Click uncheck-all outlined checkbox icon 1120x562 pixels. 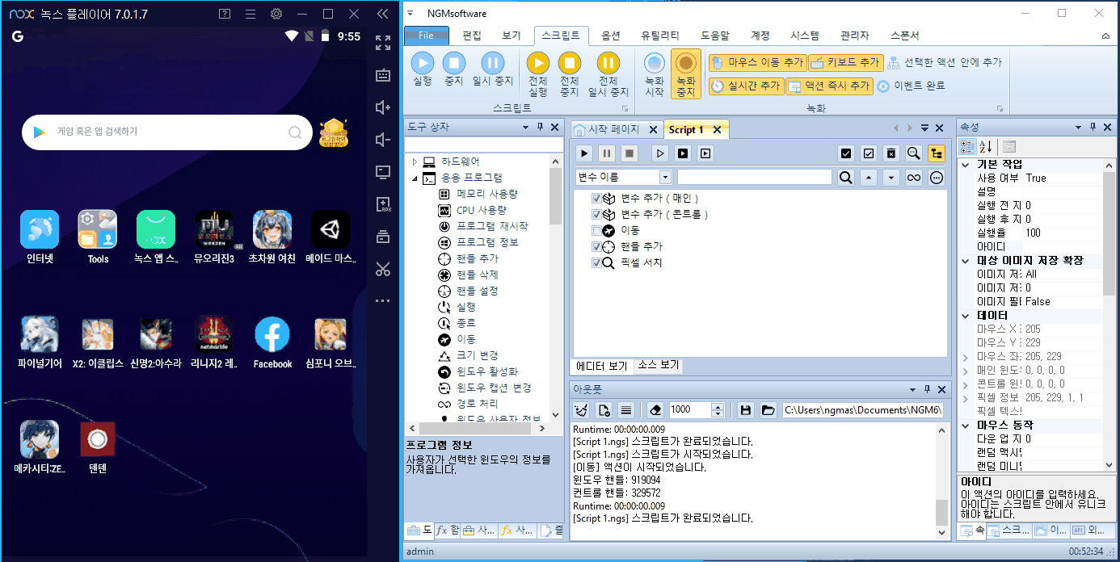point(869,153)
